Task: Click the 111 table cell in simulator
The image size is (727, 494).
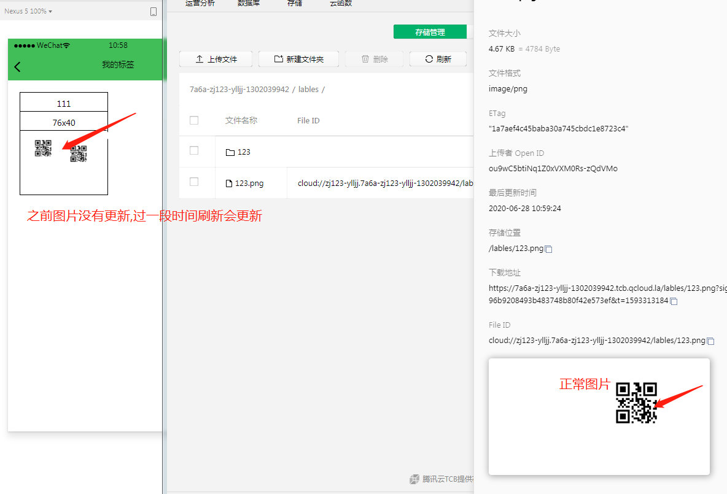Action: coord(64,102)
